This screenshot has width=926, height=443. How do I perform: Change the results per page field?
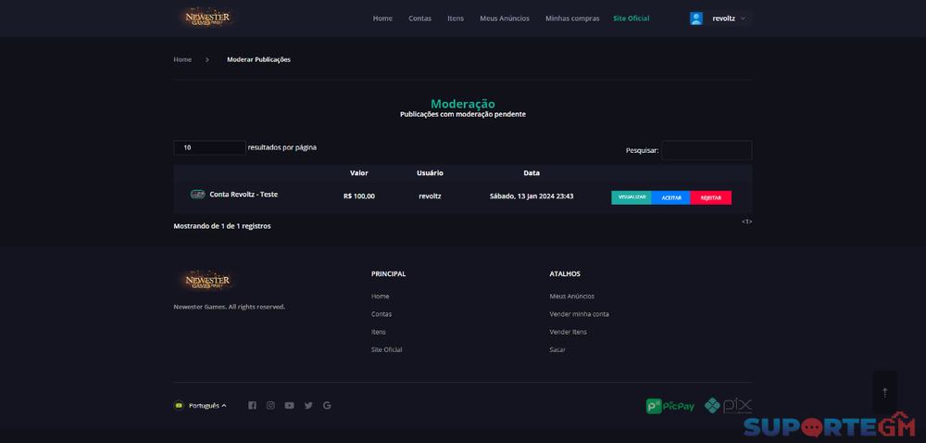(209, 147)
